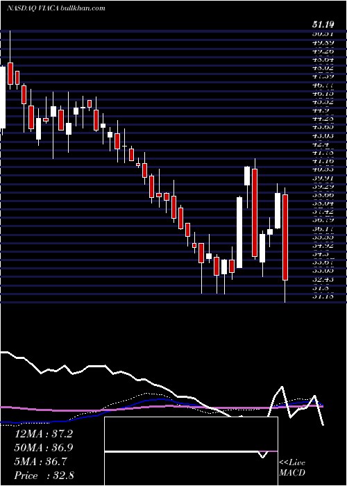Click the 42.4 price axis label

pyautogui.click(x=320, y=144)
